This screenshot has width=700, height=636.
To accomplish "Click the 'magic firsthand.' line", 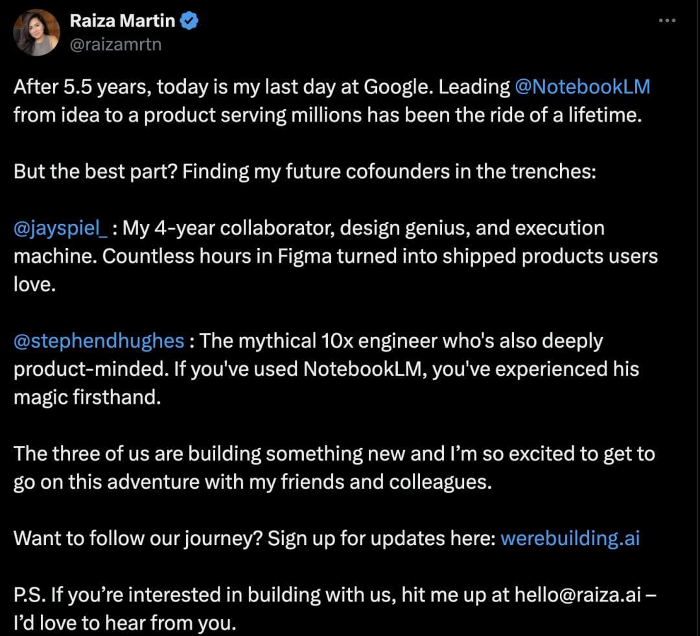I will pos(86,397).
